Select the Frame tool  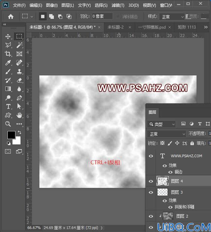19,54
